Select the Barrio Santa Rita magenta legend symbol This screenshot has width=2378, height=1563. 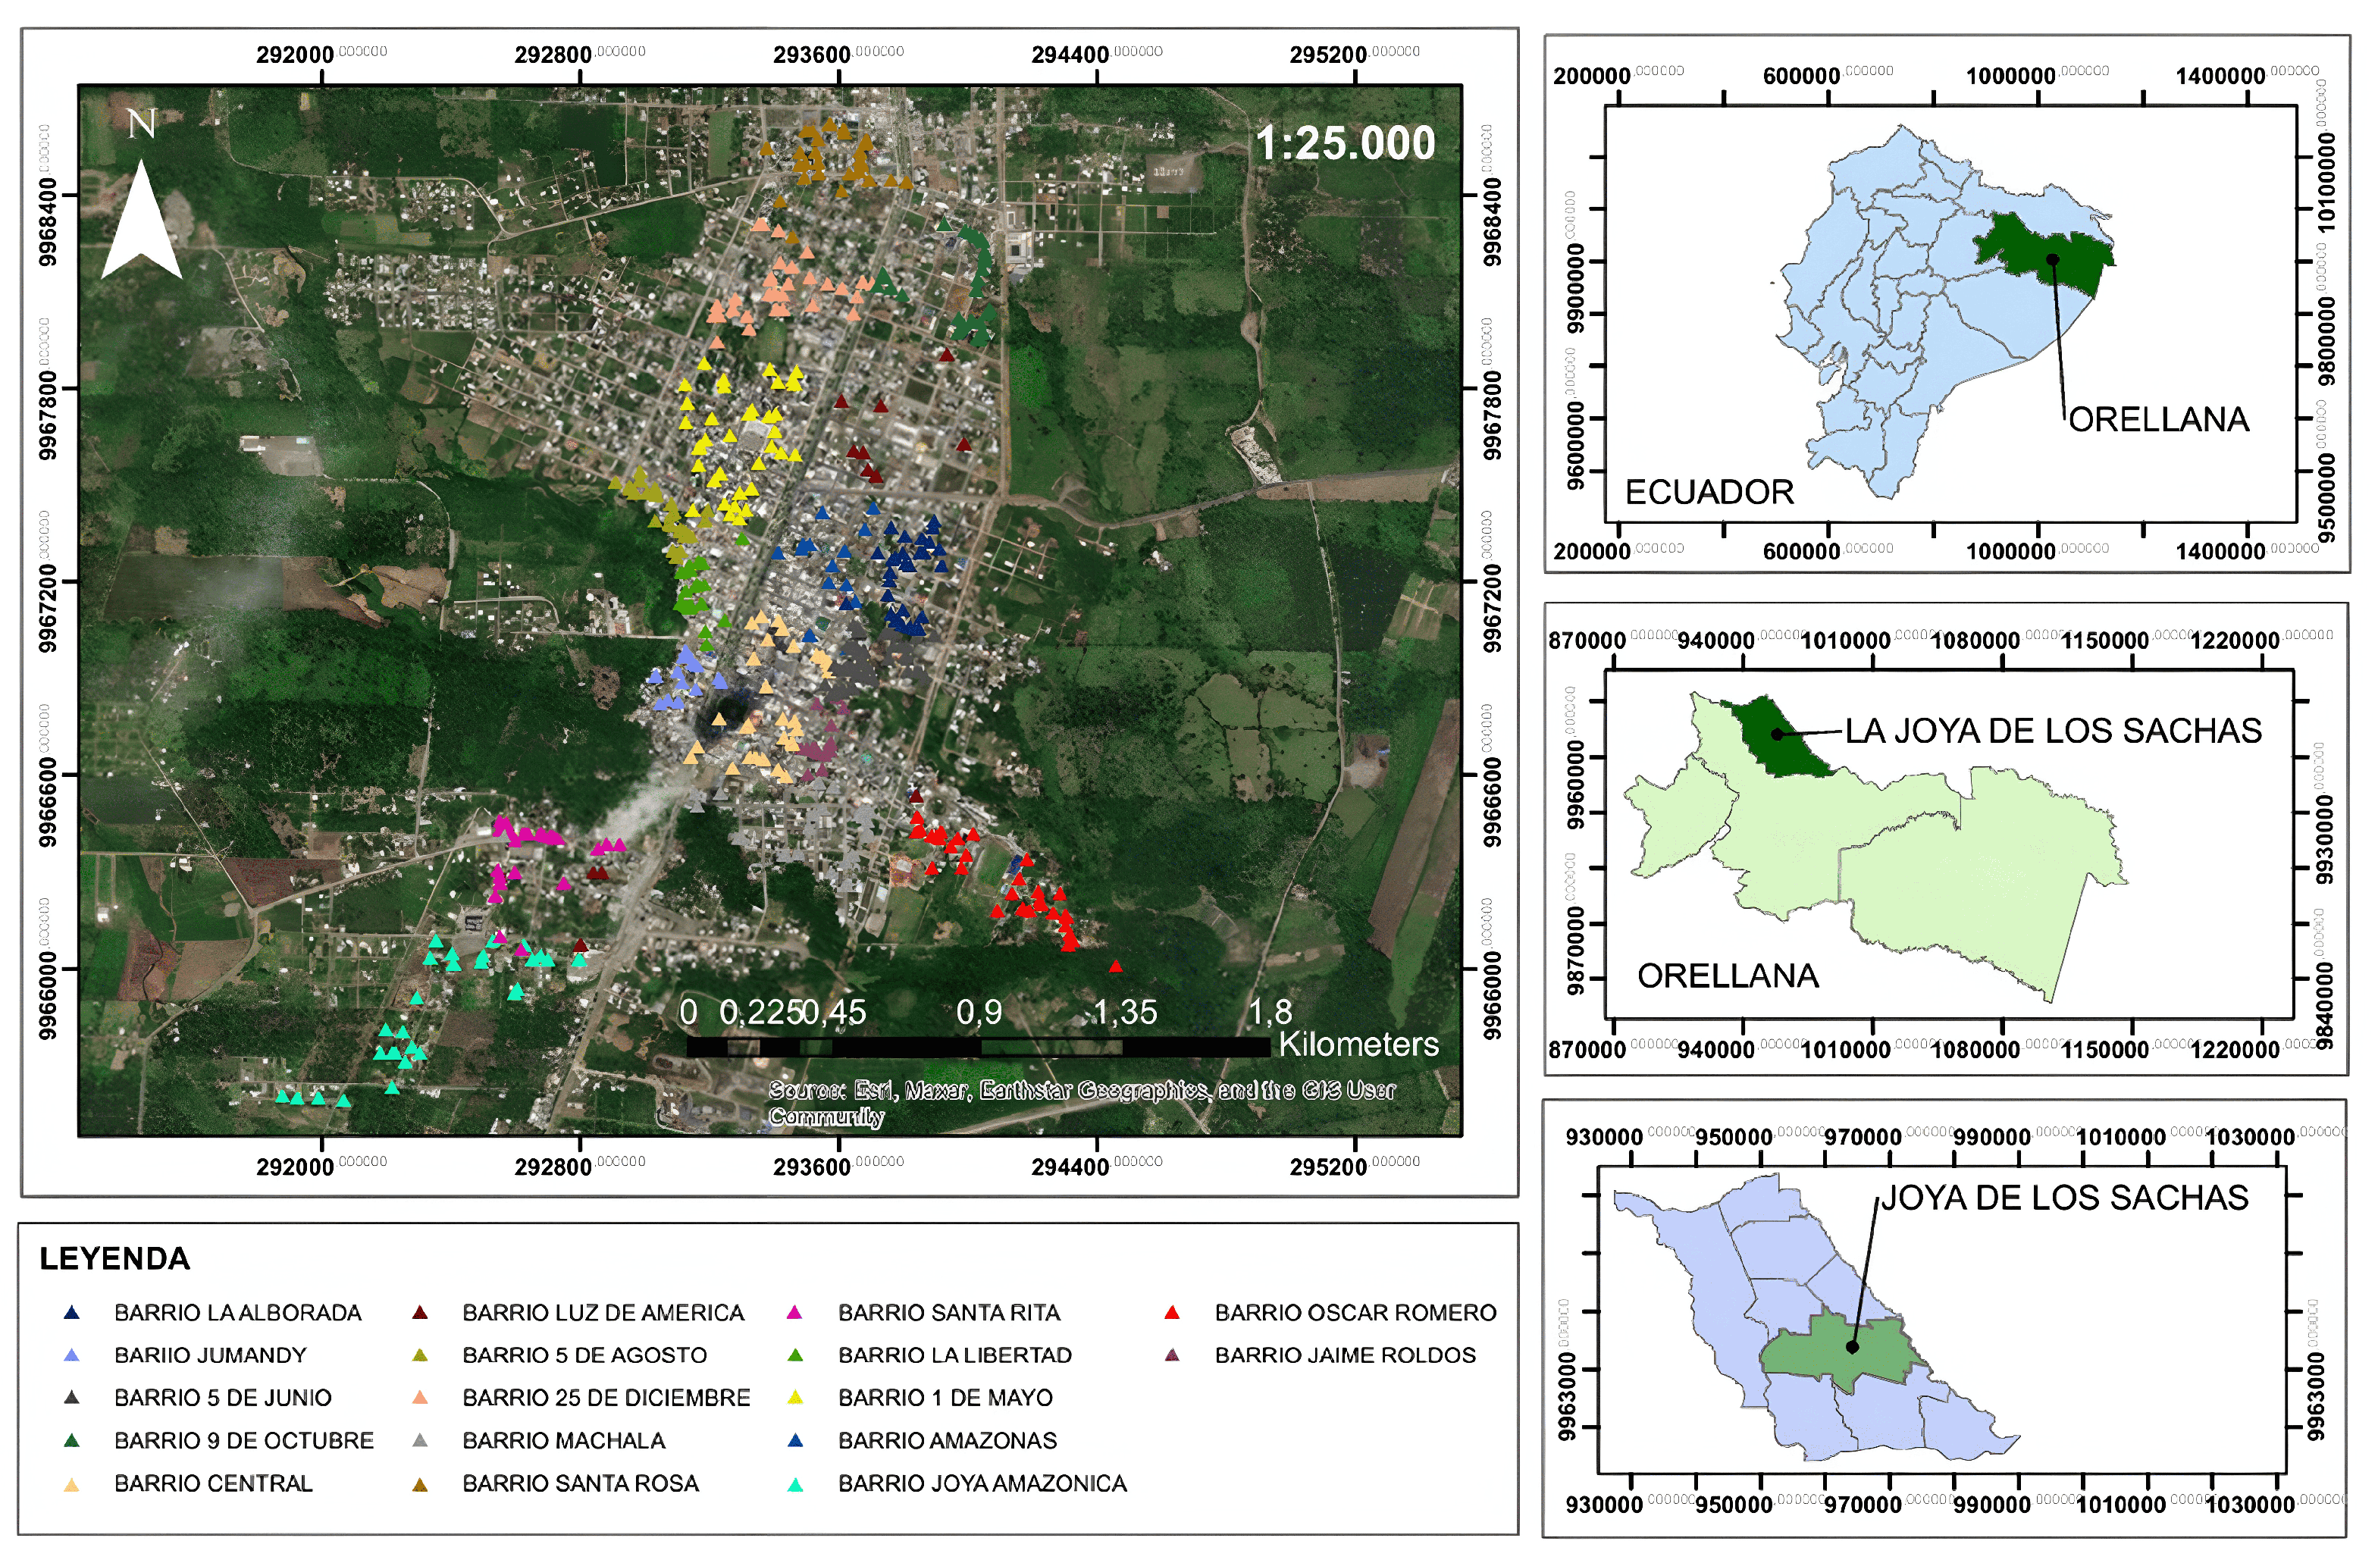point(795,1313)
